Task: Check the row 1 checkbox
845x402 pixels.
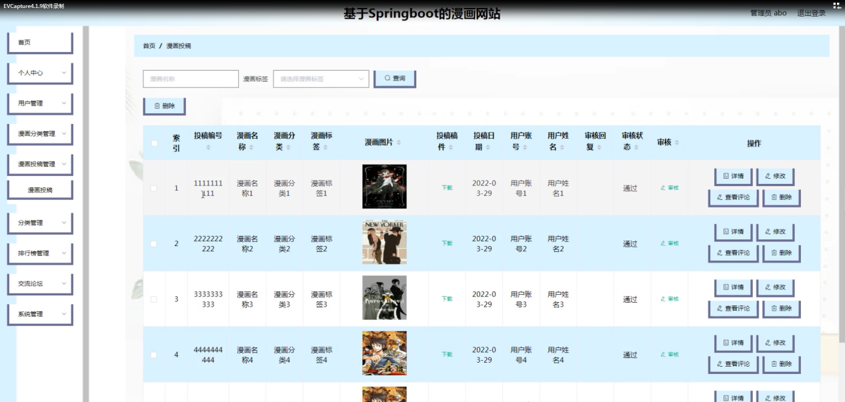Action: [x=154, y=188]
